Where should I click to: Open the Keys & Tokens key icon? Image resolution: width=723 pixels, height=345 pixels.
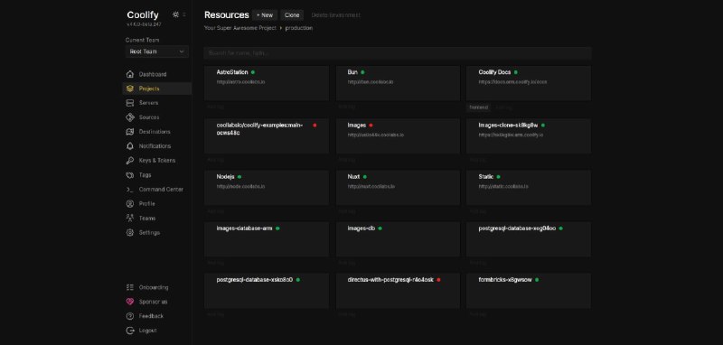pos(130,161)
